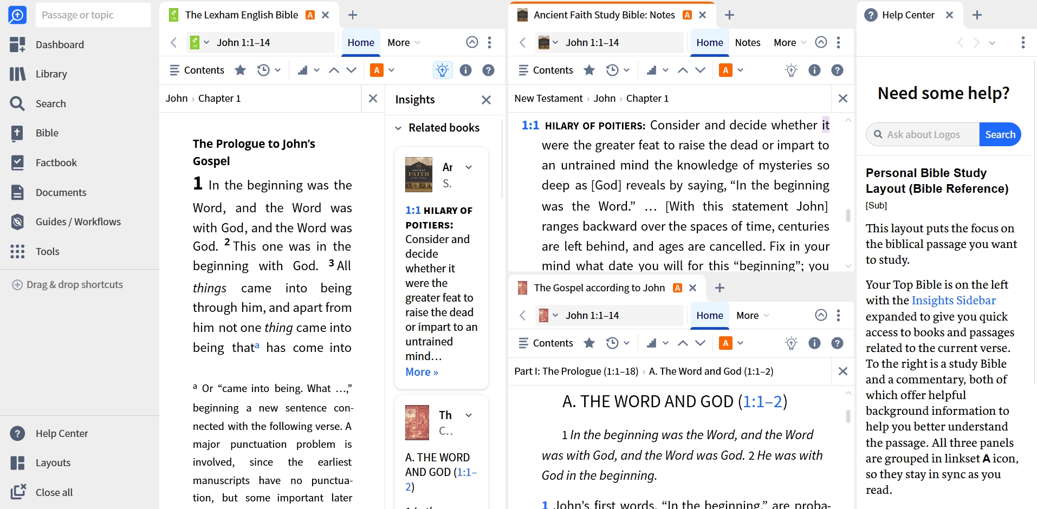Screen dimensions: 1037x509
Task: Click the Passage or topic input box
Action: pyautogui.click(x=93, y=15)
